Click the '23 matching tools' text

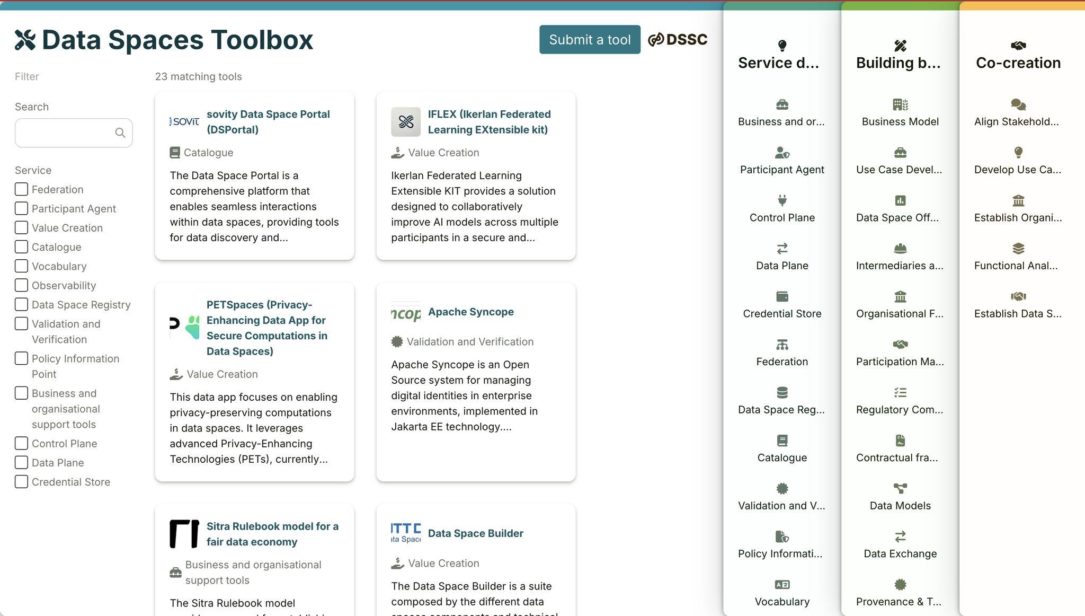[199, 76]
